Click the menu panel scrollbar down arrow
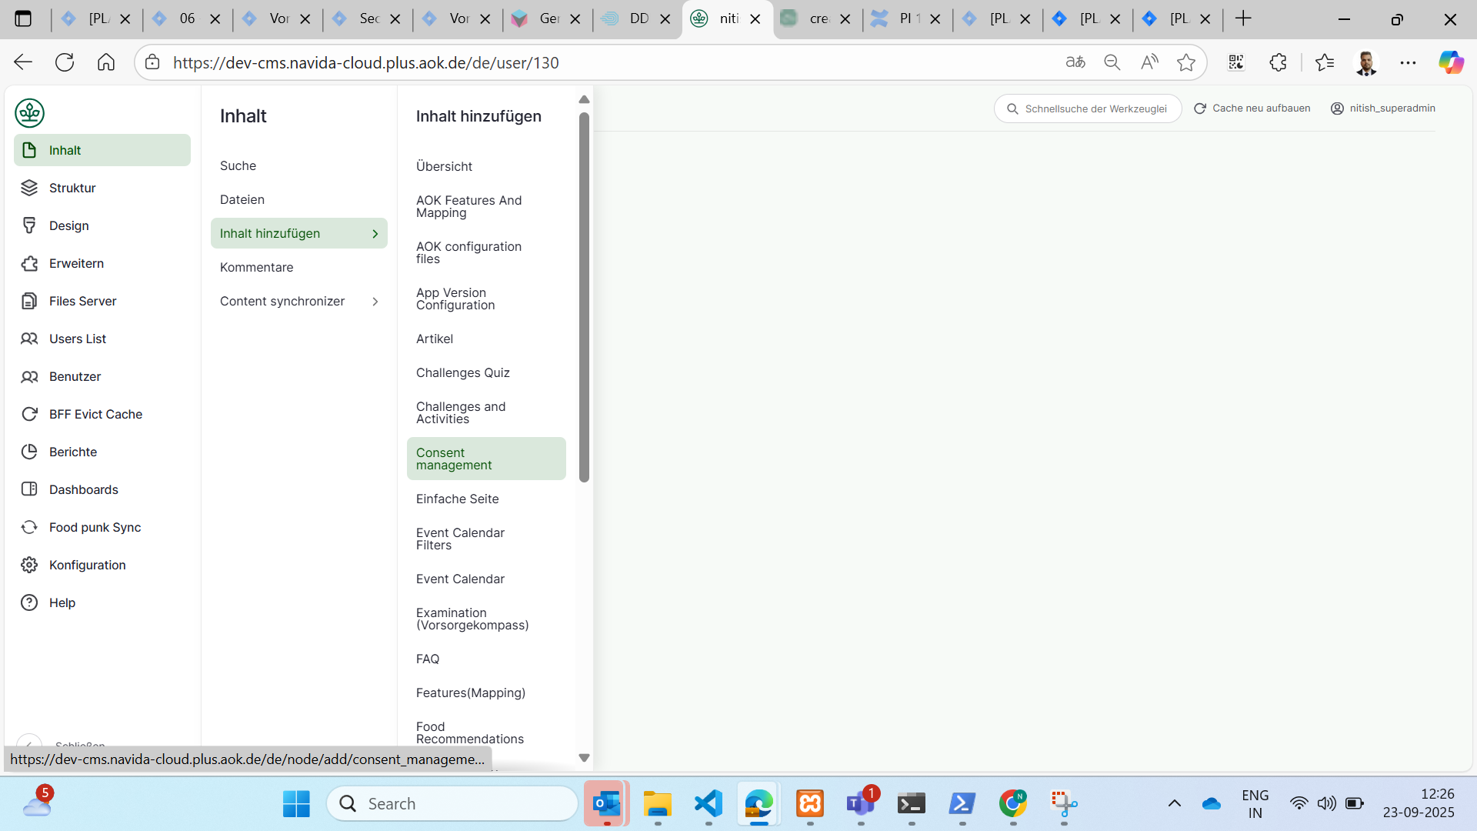Screen dimensions: 1477x831 tap(584, 758)
